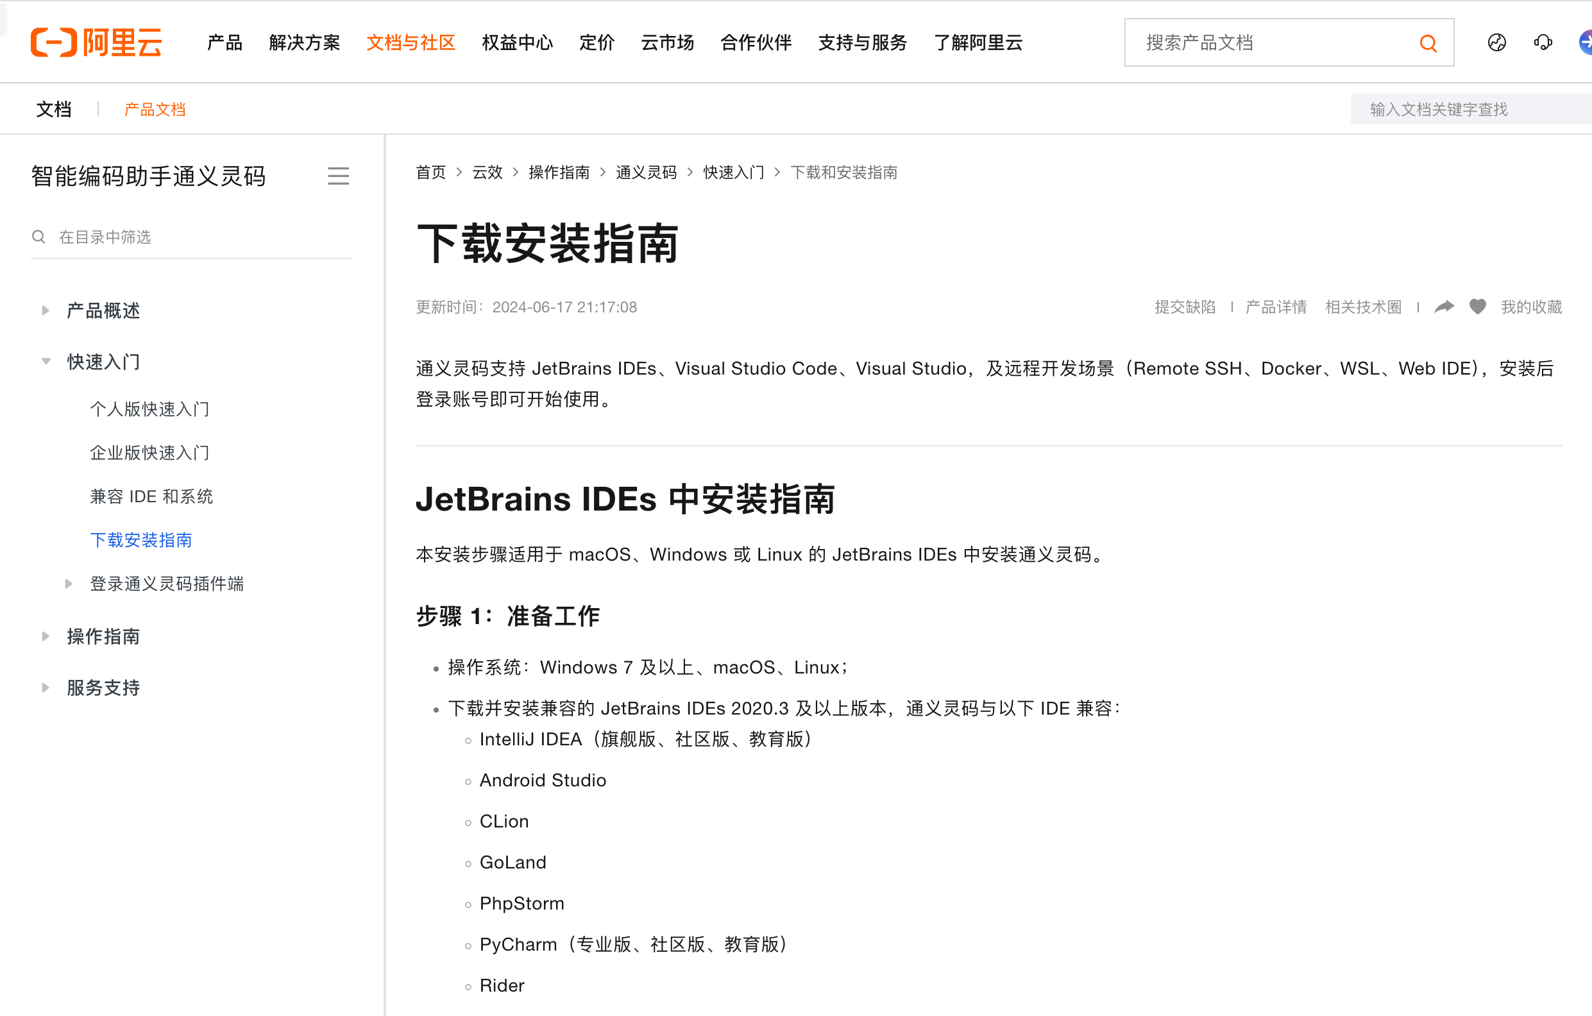
Task: Collapse the 快速入门 tree section
Action: pos(46,362)
